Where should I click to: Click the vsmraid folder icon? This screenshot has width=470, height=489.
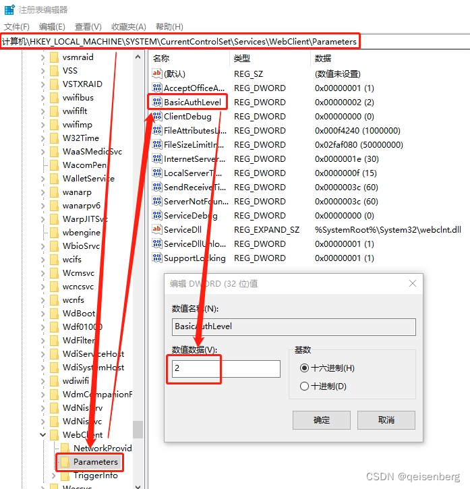tap(54, 57)
